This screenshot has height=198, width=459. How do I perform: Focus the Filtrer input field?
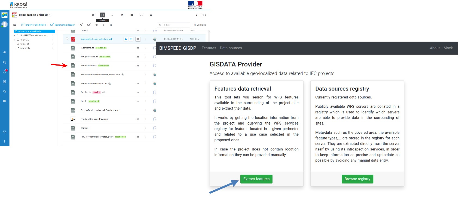click(x=176, y=25)
